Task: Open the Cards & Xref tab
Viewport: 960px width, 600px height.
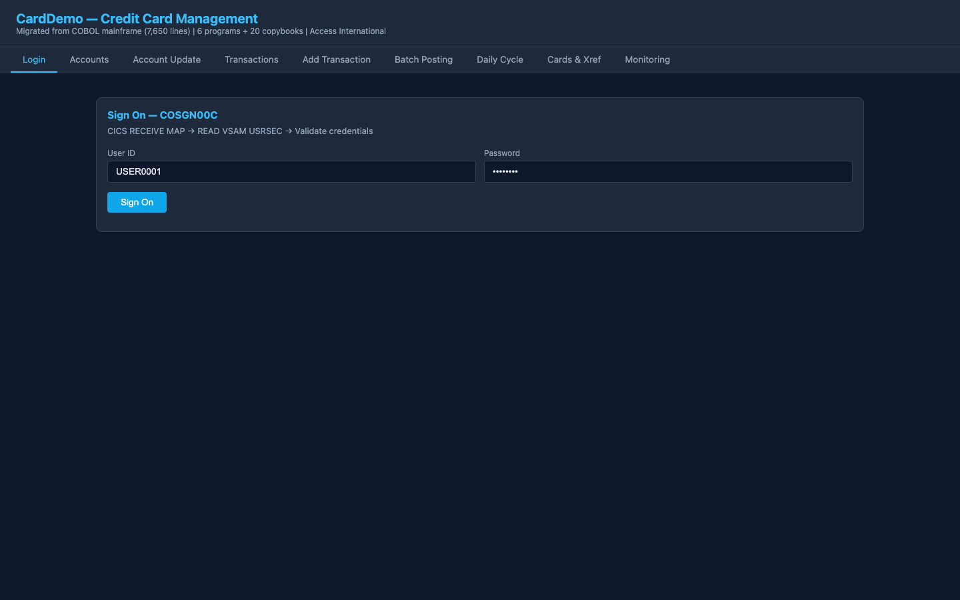Action: [x=573, y=59]
